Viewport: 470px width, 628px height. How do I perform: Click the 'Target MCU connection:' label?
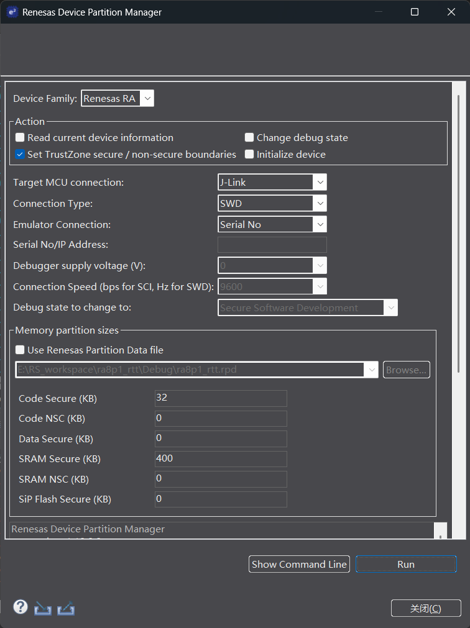68,182
